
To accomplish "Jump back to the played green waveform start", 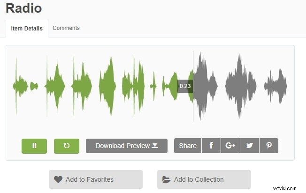I will 16,86.
